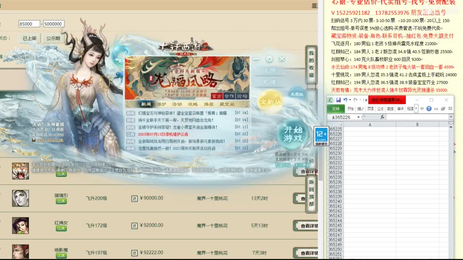Click the 12+ CADPA age rating icon
The width and height of the screenshot is (463, 260).
point(321,136)
